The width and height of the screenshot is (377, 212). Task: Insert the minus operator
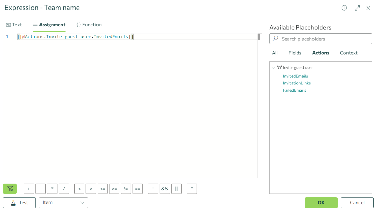(x=41, y=189)
